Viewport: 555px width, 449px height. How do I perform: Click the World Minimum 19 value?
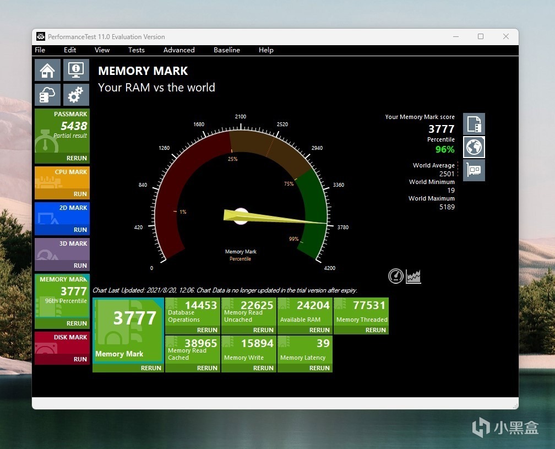(451, 190)
